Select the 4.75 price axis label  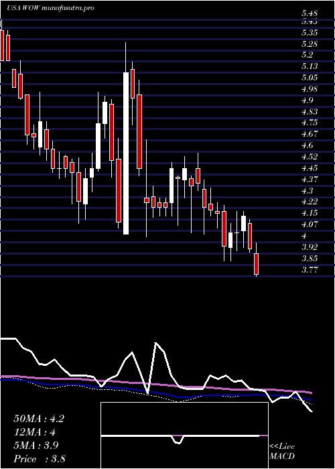[310, 123]
